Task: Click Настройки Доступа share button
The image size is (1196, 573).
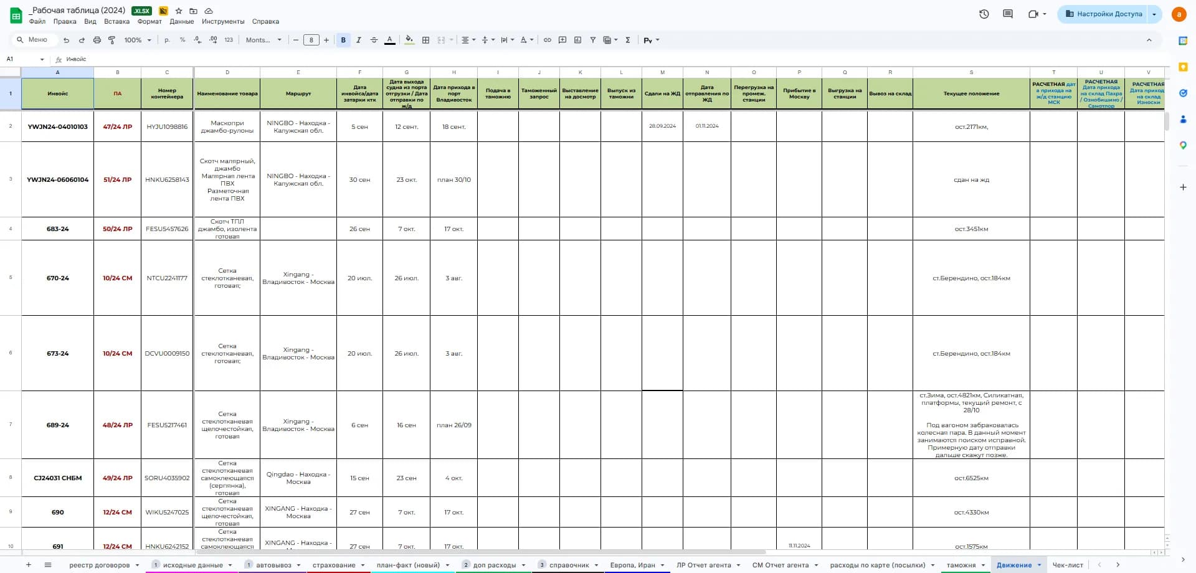Action: pos(1104,14)
